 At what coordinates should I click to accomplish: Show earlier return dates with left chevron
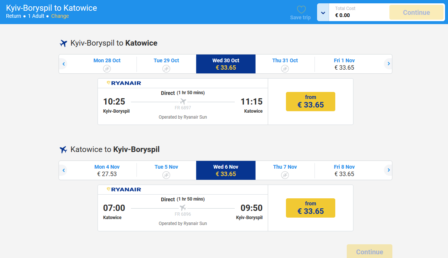click(x=64, y=171)
